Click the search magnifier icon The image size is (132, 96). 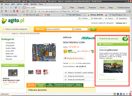click(x=63, y=8)
